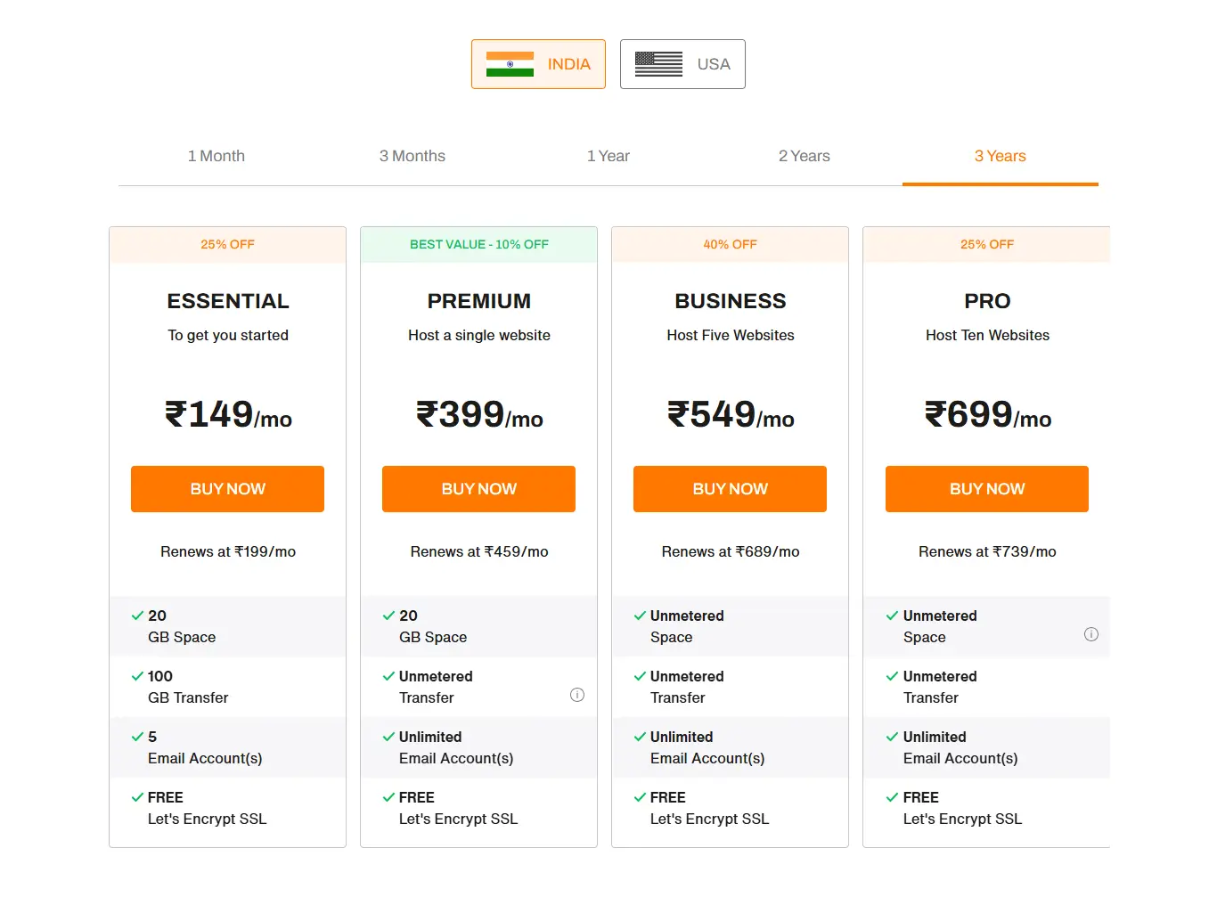Switch to the 1 Month tab

point(216,156)
